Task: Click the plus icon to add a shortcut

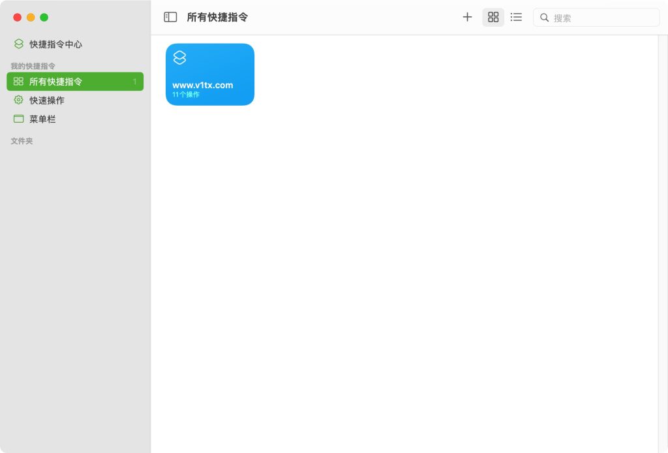Action: (467, 17)
